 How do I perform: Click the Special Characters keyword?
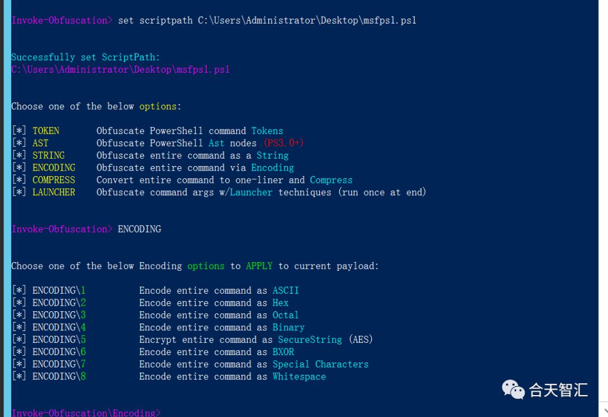(x=320, y=364)
